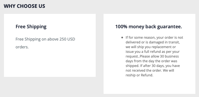The width and height of the screenshot is (199, 97).
Task: Click the bullet point dot before guarantee text
Action: pos(122,37)
